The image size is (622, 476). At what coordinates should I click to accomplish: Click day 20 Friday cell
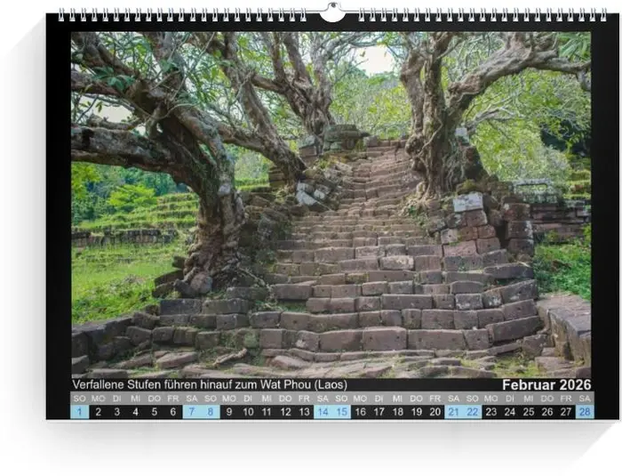435,411
